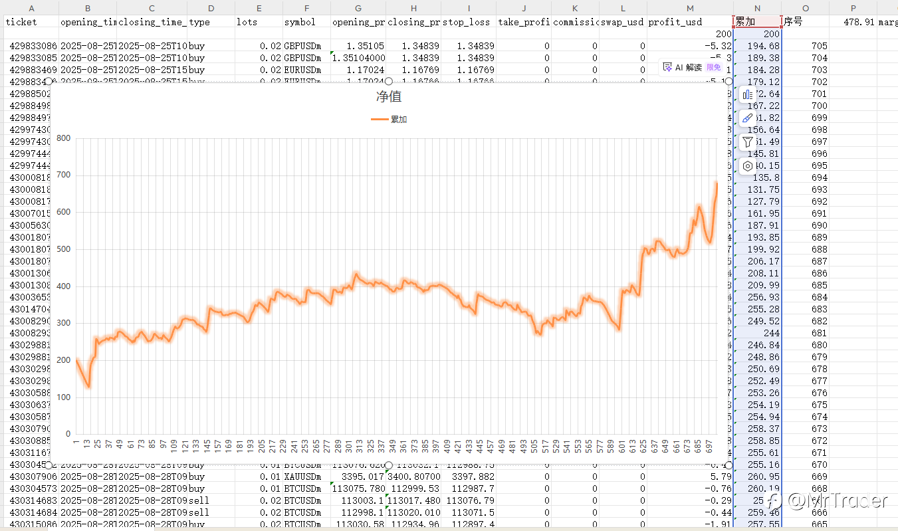The image size is (898, 531).
Task: Click the profit_usd header cell
Action: click(x=690, y=22)
